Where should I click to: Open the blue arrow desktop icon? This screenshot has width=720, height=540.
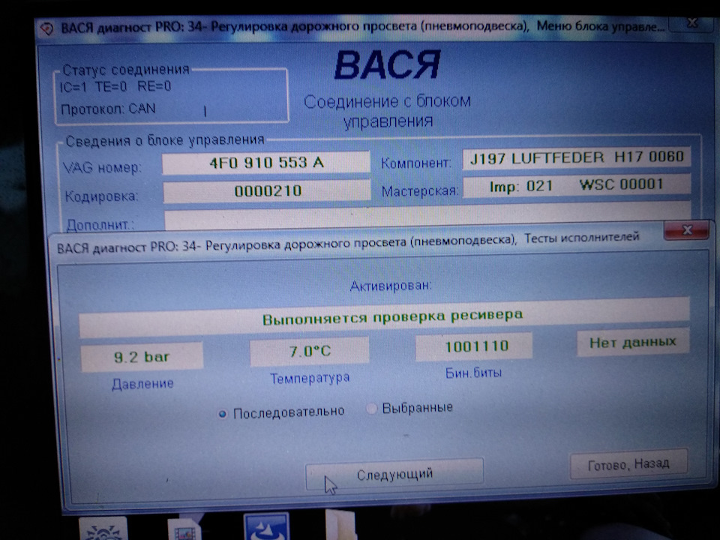click(x=266, y=527)
